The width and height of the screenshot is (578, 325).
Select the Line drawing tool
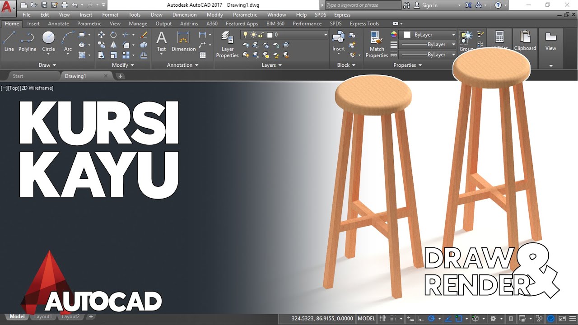point(9,42)
